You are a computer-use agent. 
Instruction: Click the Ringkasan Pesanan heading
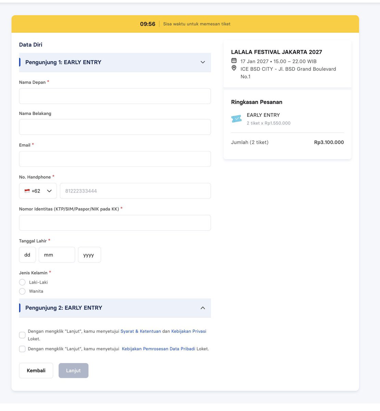pyautogui.click(x=257, y=102)
